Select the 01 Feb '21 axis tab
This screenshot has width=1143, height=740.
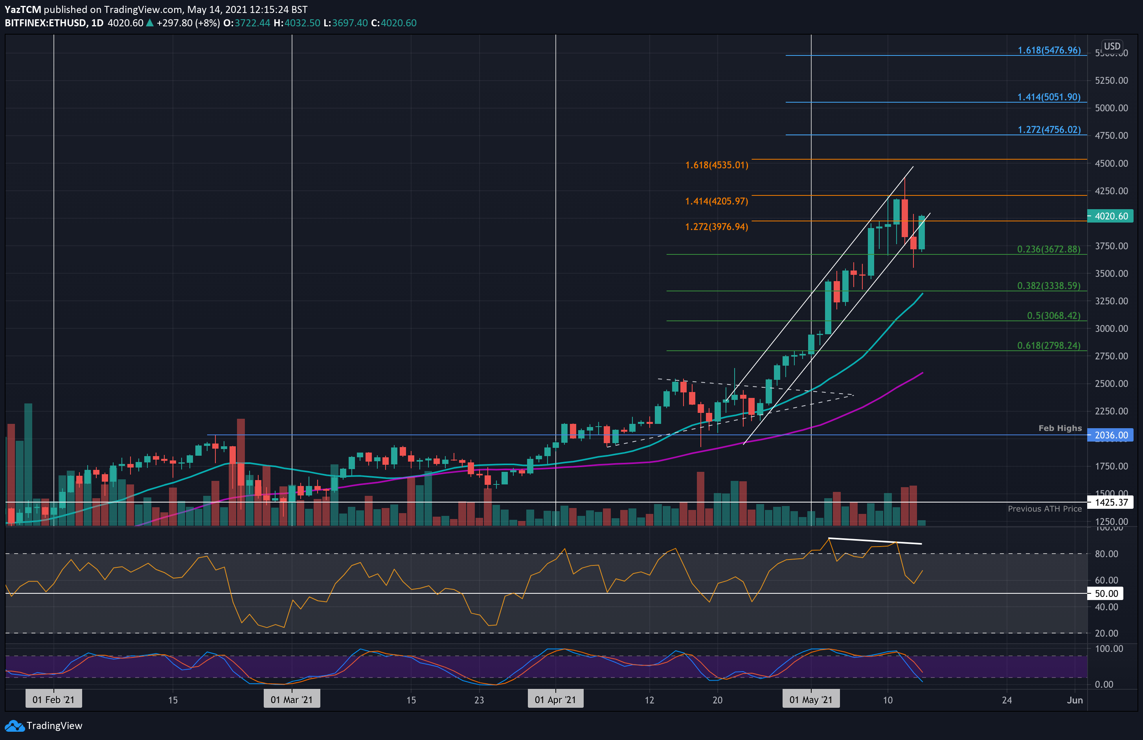pyautogui.click(x=53, y=699)
